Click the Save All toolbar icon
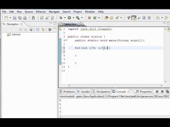Screen dimensions: 170x127 20,18
